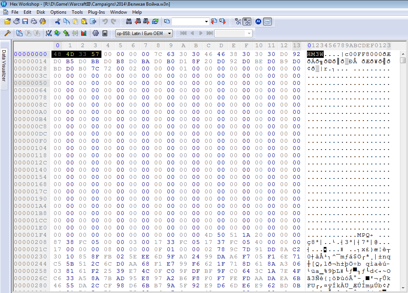Image resolution: width=408 pixels, height=293 pixels.
Task: Click the vertical scrollbar thumb
Action: point(403,60)
